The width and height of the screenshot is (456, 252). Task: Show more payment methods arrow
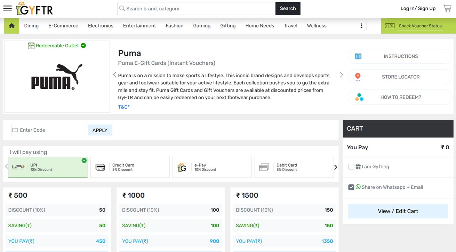[336, 167]
